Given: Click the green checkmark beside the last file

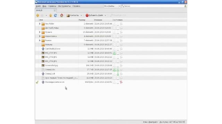Looking at the screenshot, I should click(37, 82).
